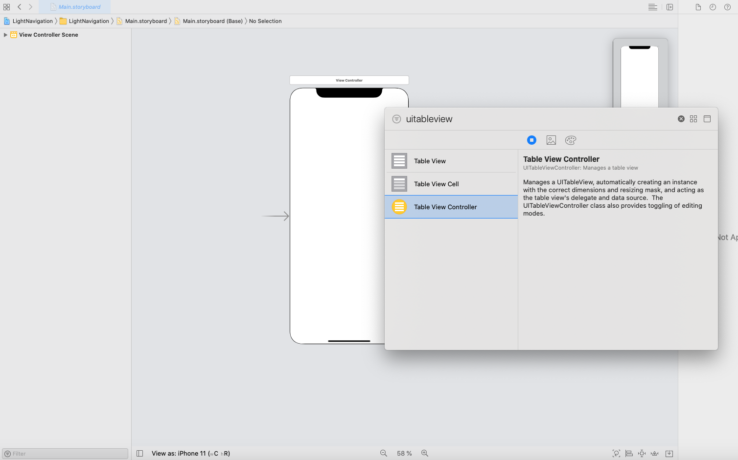Open the related items grid menu

(x=6, y=7)
